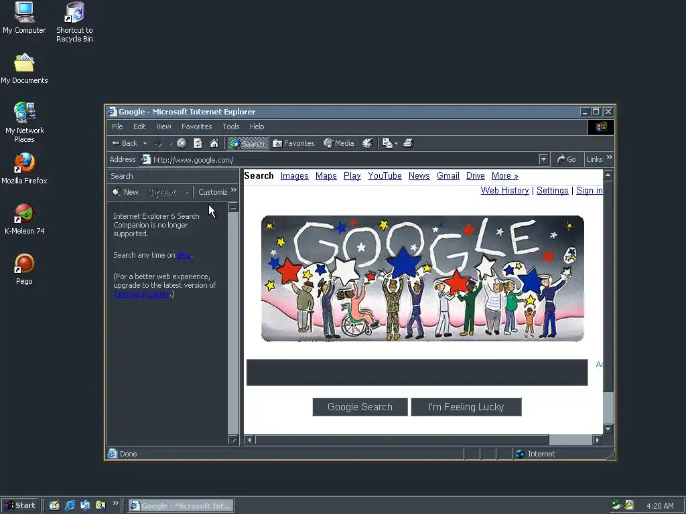686x514 pixels.
Task: Open the Mail icon dropdown arrow
Action: (397, 143)
